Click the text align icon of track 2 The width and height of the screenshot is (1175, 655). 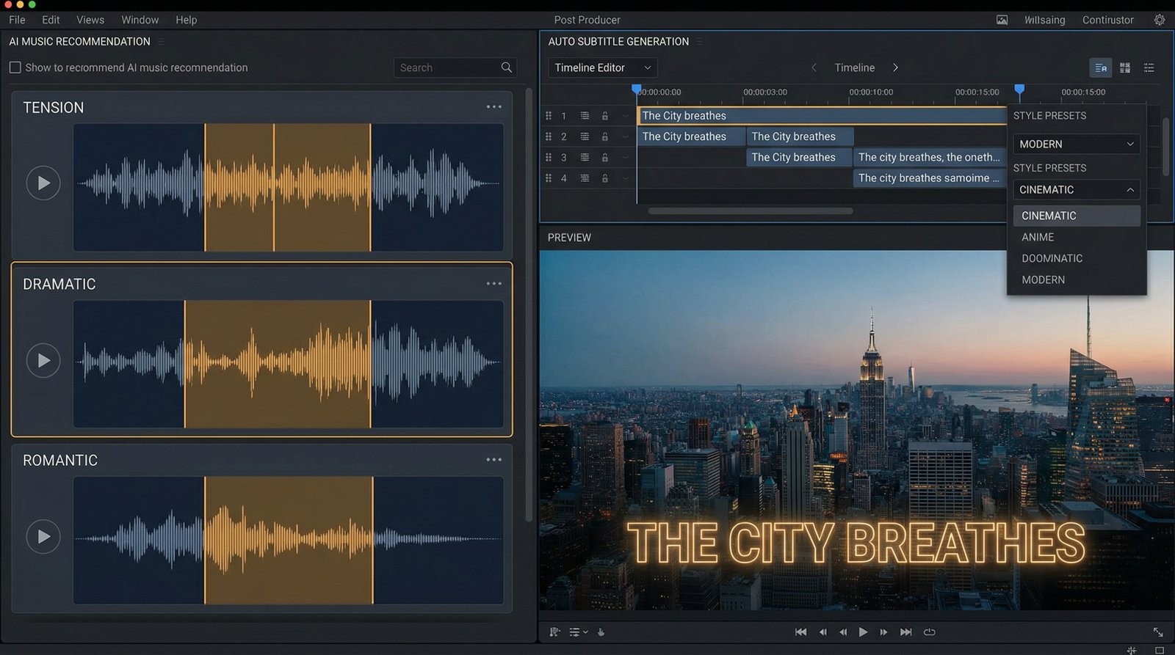(585, 136)
